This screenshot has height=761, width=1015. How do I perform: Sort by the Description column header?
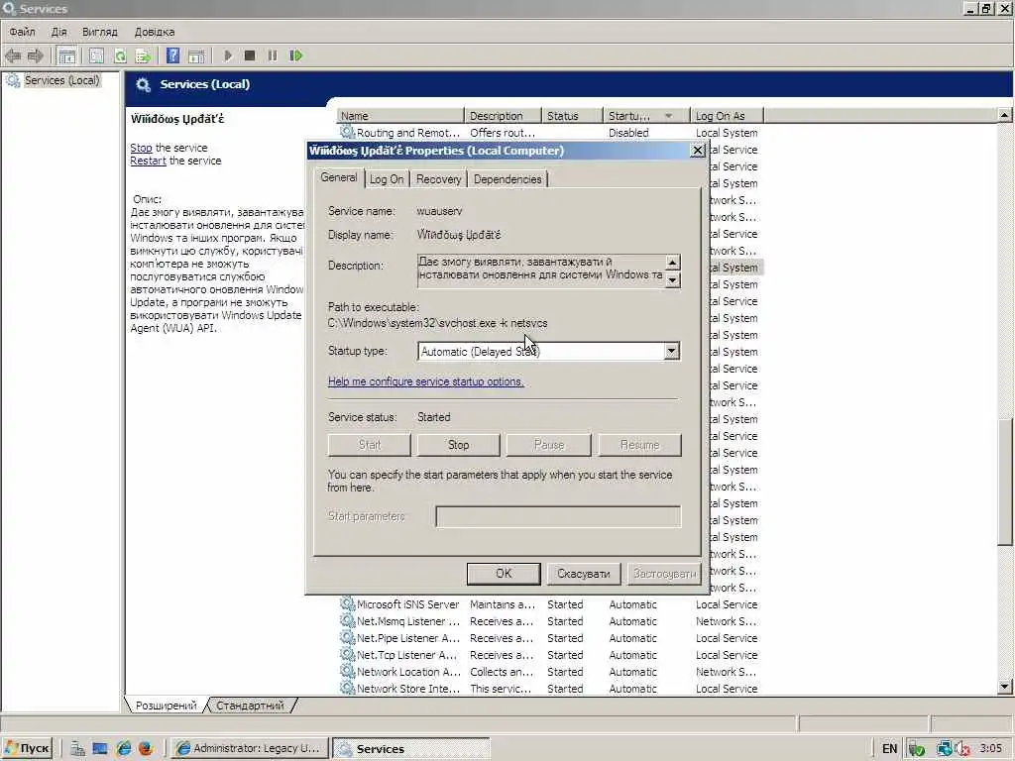tap(503, 116)
